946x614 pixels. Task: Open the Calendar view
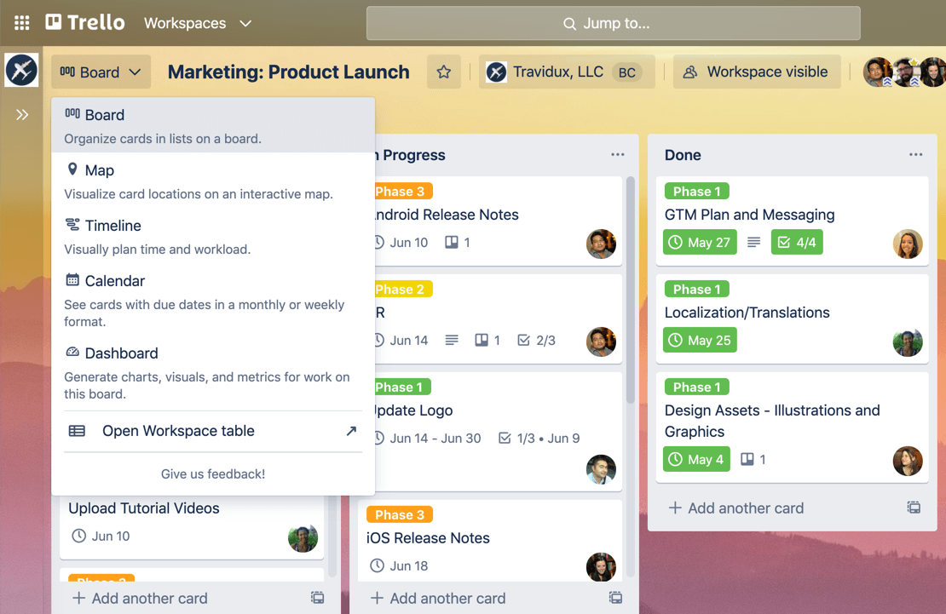click(x=115, y=280)
